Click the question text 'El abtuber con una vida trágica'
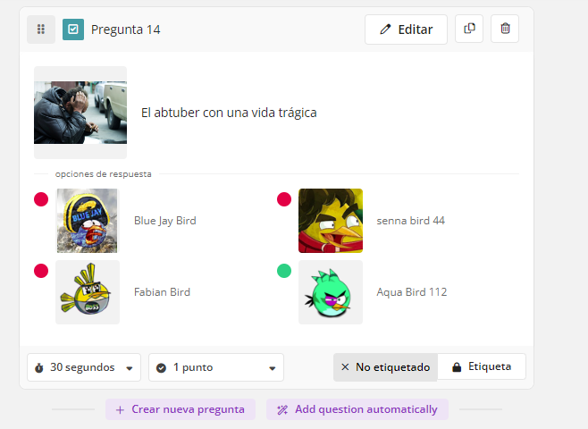The height and width of the screenshot is (429, 588). click(229, 113)
